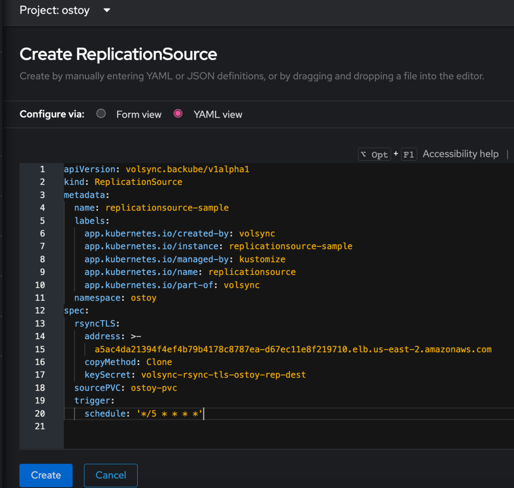Open the Accessibility help link
Screen dimensions: 514x488
click(x=460, y=154)
